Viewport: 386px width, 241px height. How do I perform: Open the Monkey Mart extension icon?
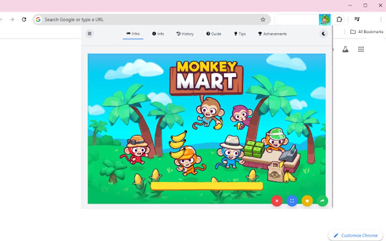[x=325, y=19]
